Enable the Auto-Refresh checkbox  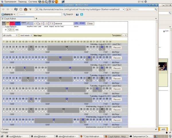click(3, 26)
